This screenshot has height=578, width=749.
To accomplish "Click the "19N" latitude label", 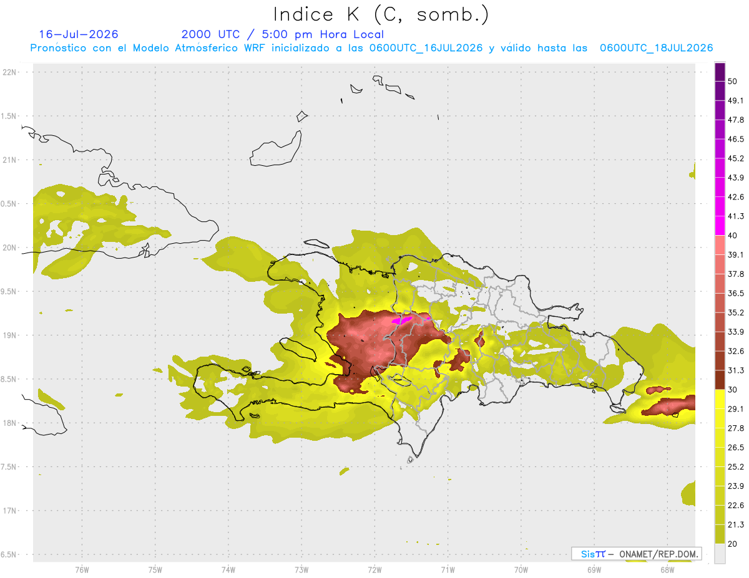I will tap(11, 335).
